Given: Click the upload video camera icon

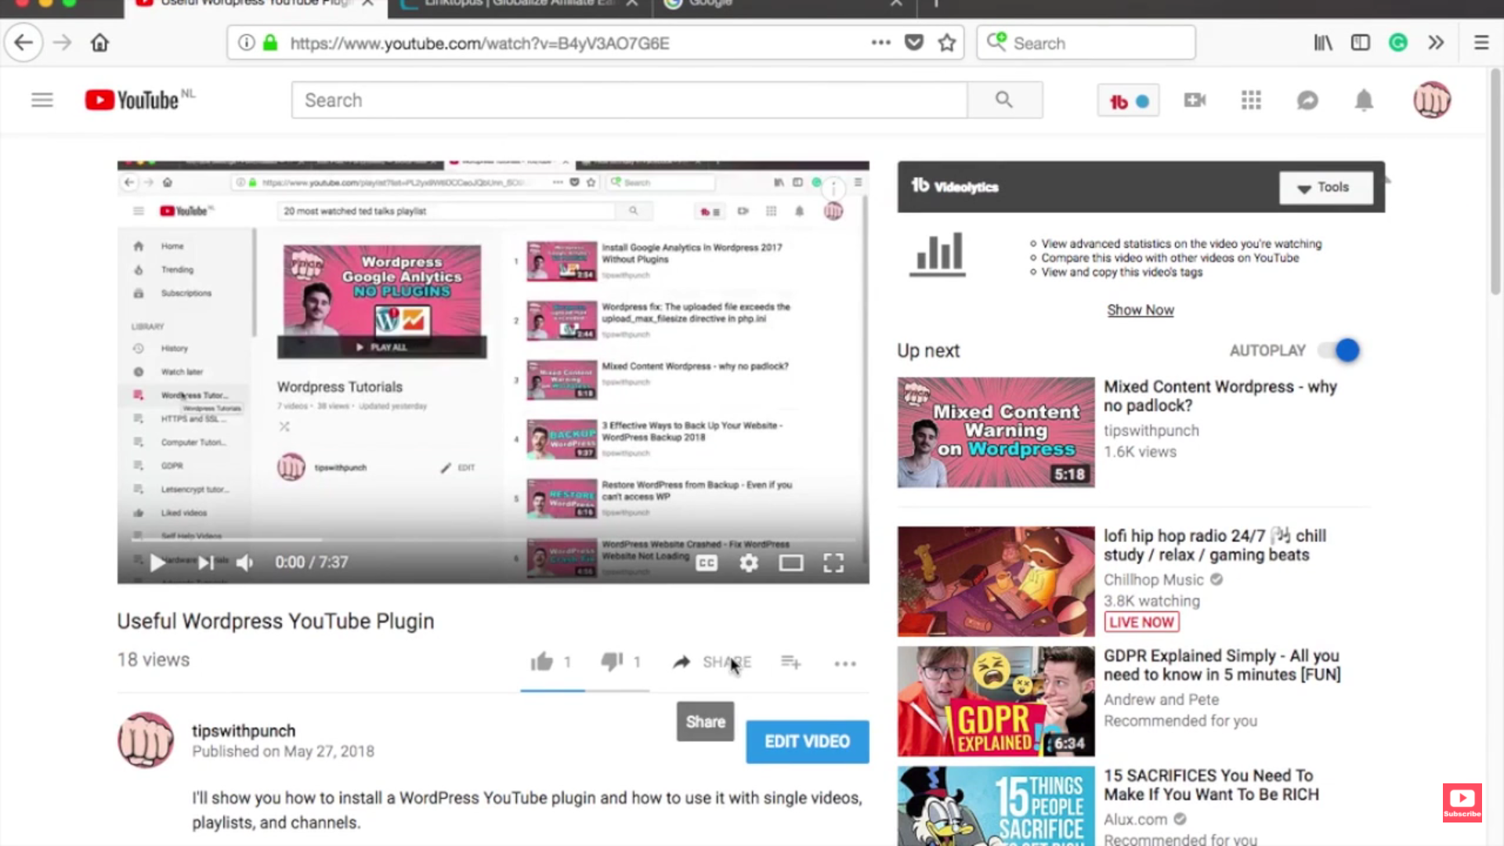Looking at the screenshot, I should (1195, 100).
